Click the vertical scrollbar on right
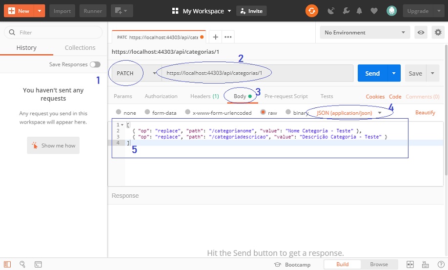The height and width of the screenshot is (270, 448). coord(446,110)
